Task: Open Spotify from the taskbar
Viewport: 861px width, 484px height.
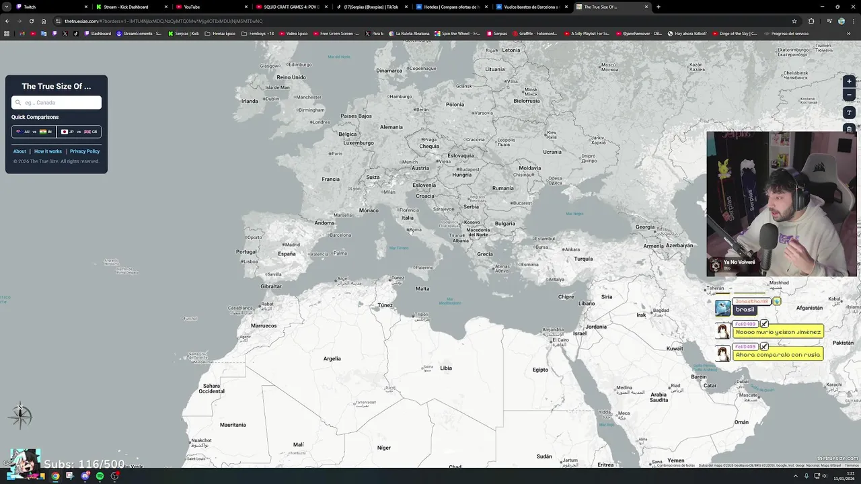Action: pos(100,476)
